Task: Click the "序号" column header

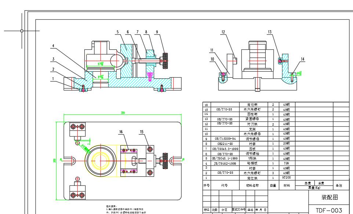Action: coord(207,185)
